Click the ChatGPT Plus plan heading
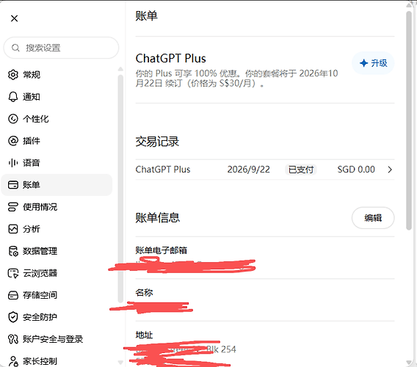 [171, 59]
